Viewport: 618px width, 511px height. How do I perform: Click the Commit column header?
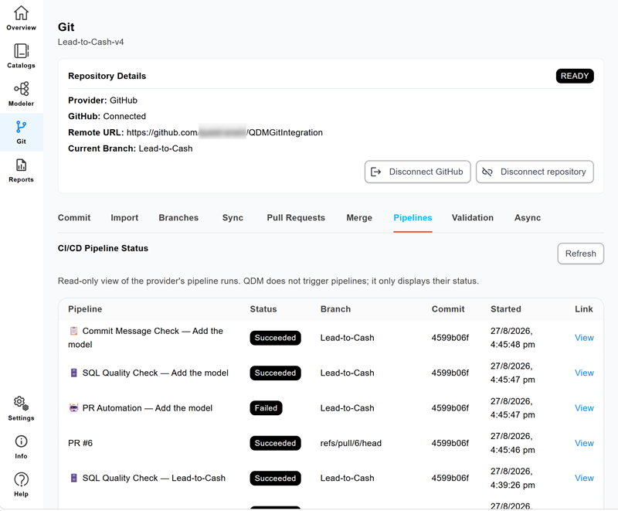click(x=448, y=309)
